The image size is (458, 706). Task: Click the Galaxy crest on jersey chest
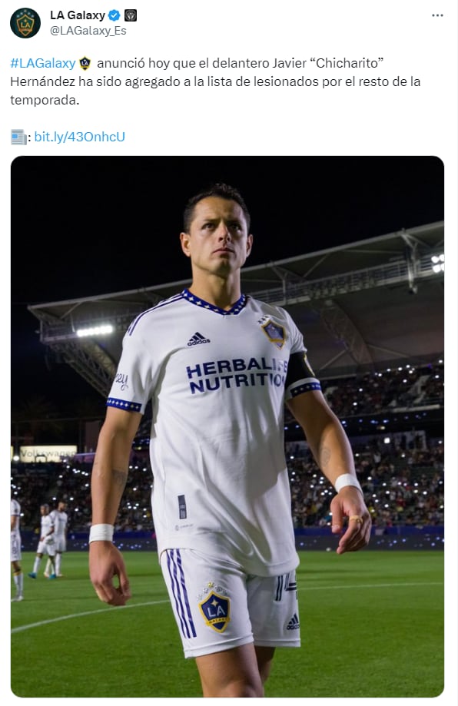273,332
